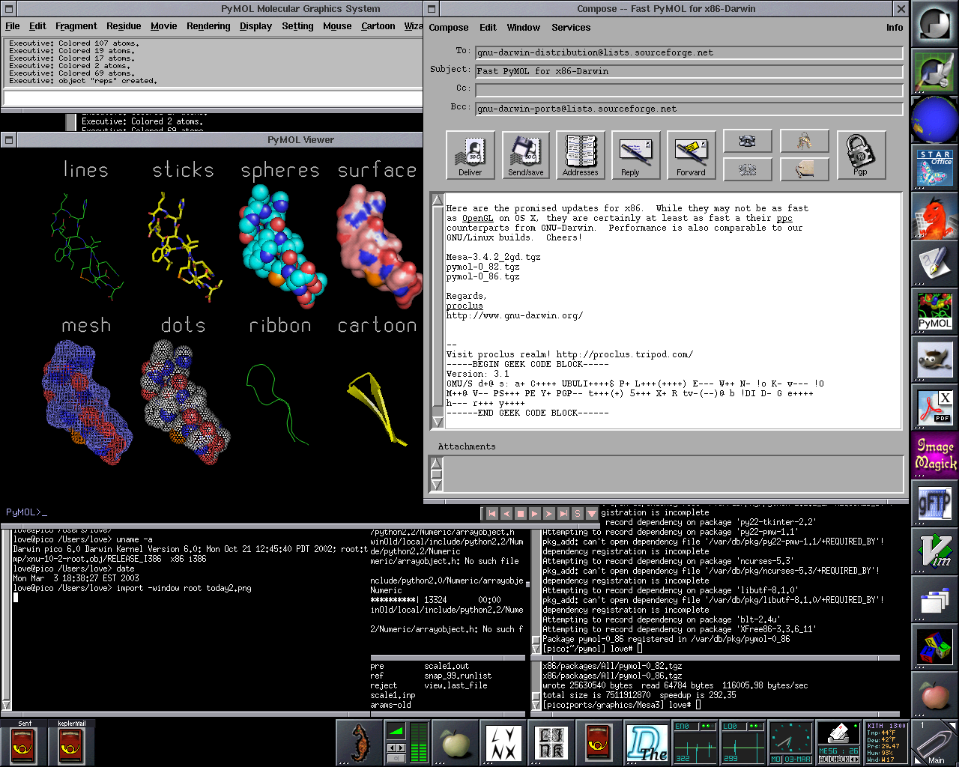Click the colored blocks dock icon
This screenshot has width=959, height=767.
coord(934,647)
